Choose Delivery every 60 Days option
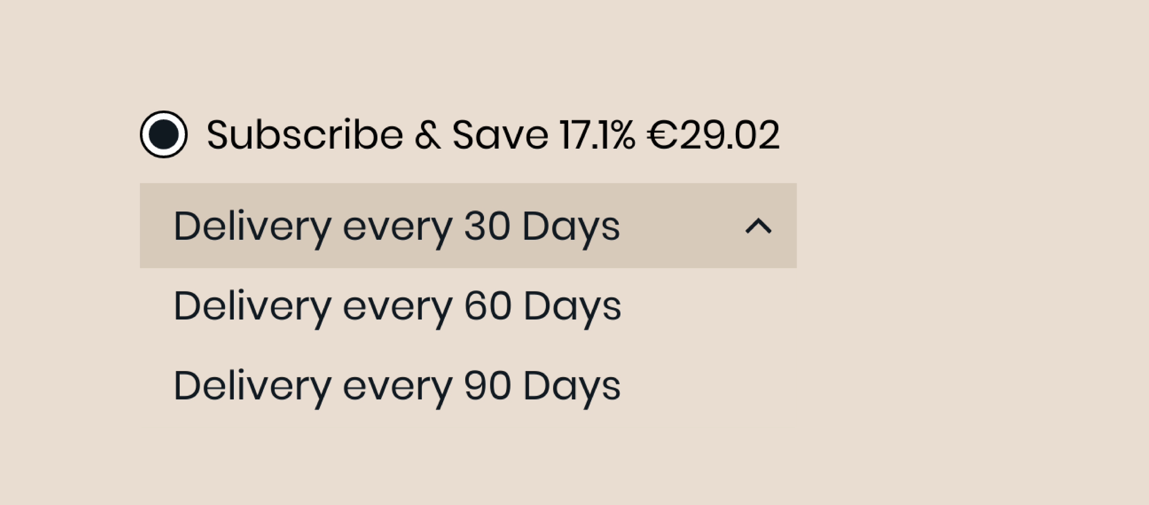The height and width of the screenshot is (505, 1149). (397, 306)
